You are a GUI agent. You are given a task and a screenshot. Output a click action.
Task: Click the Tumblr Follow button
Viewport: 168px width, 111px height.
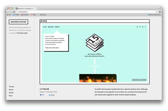pos(135,80)
